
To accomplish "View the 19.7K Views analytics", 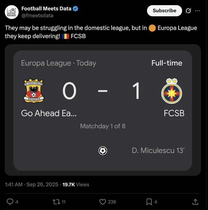I will click(76, 184).
